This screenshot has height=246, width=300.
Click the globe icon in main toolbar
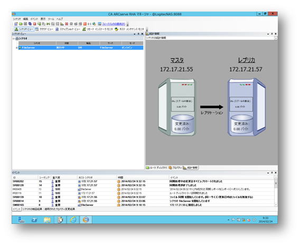94,24
